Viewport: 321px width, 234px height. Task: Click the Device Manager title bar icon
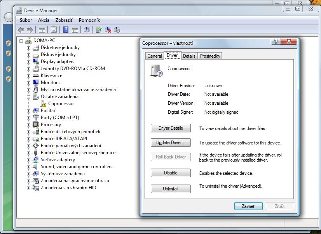click(x=19, y=11)
